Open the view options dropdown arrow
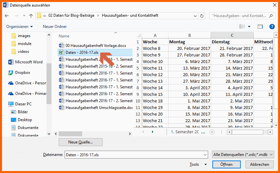Image resolution: width=280 pixels, height=173 pixels. pos(249,27)
